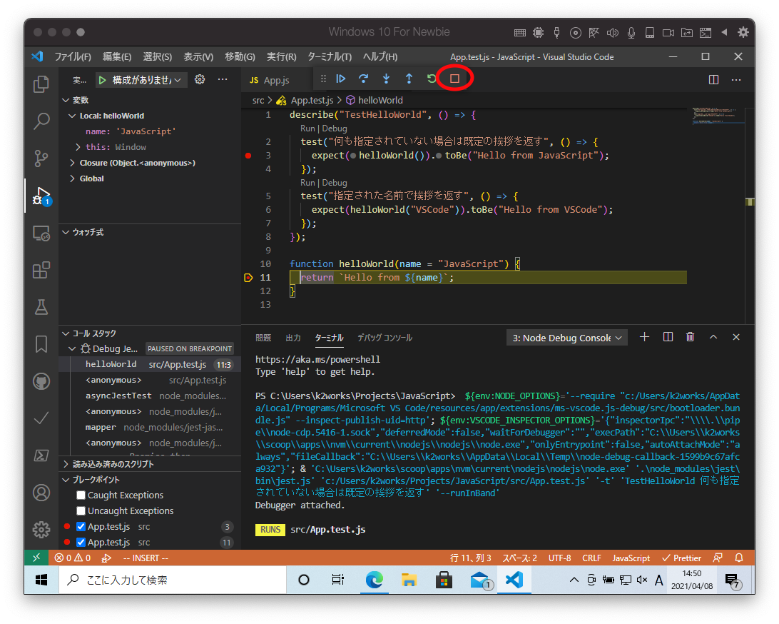
Task: Stop the debug session with the red square
Action: 454,79
